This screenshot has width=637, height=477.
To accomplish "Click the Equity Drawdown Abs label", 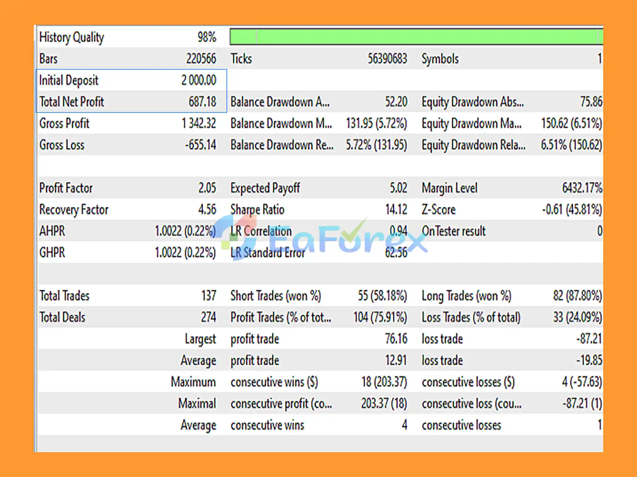I will (x=473, y=102).
